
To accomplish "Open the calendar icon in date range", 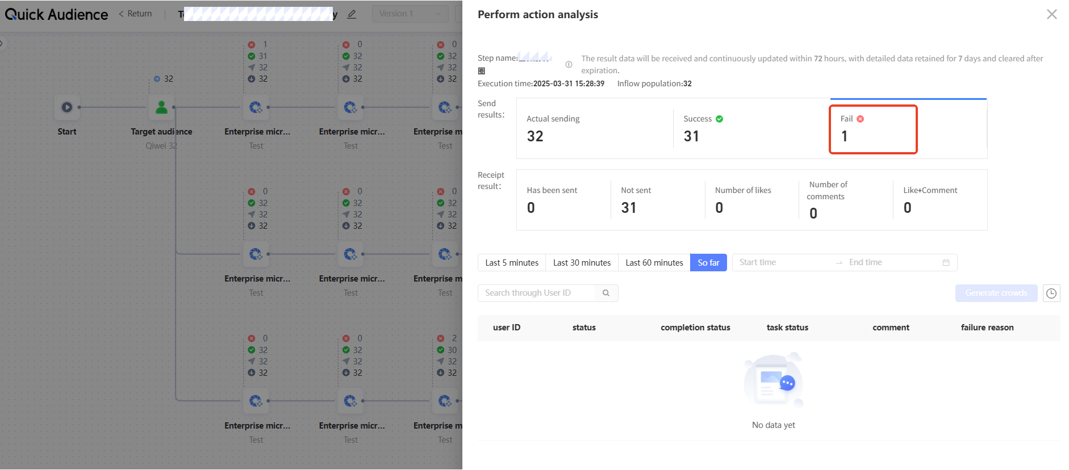I will 946,262.
